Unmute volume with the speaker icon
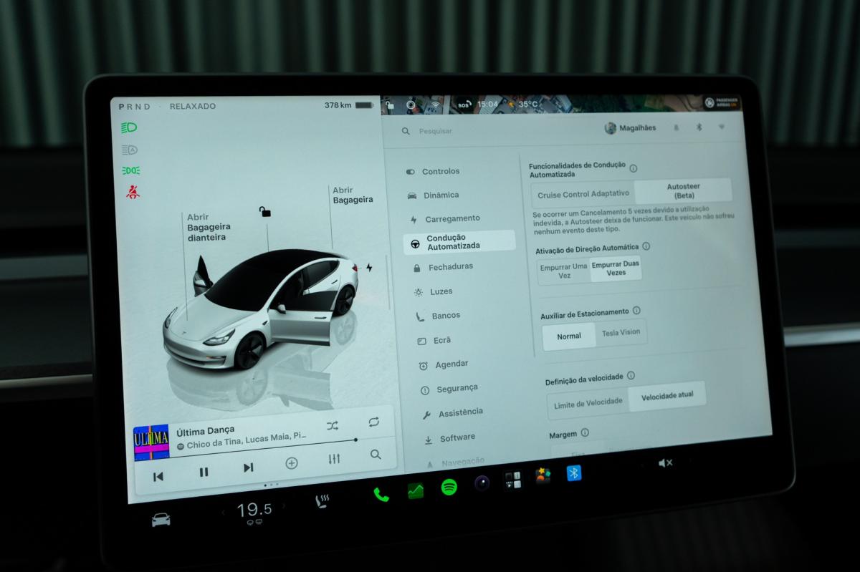Viewport: 860px width, 572px height. point(665,463)
